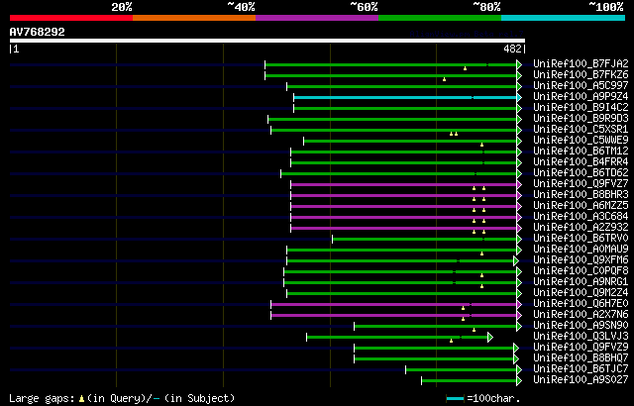Click the yellow gap marker under A0MAU9
The image size is (634, 406).
(x=482, y=254)
